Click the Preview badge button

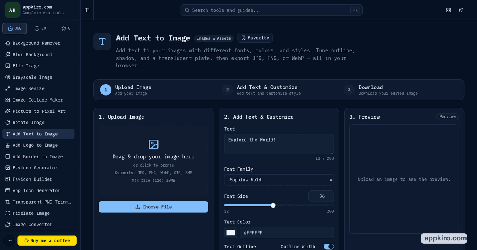click(x=448, y=117)
